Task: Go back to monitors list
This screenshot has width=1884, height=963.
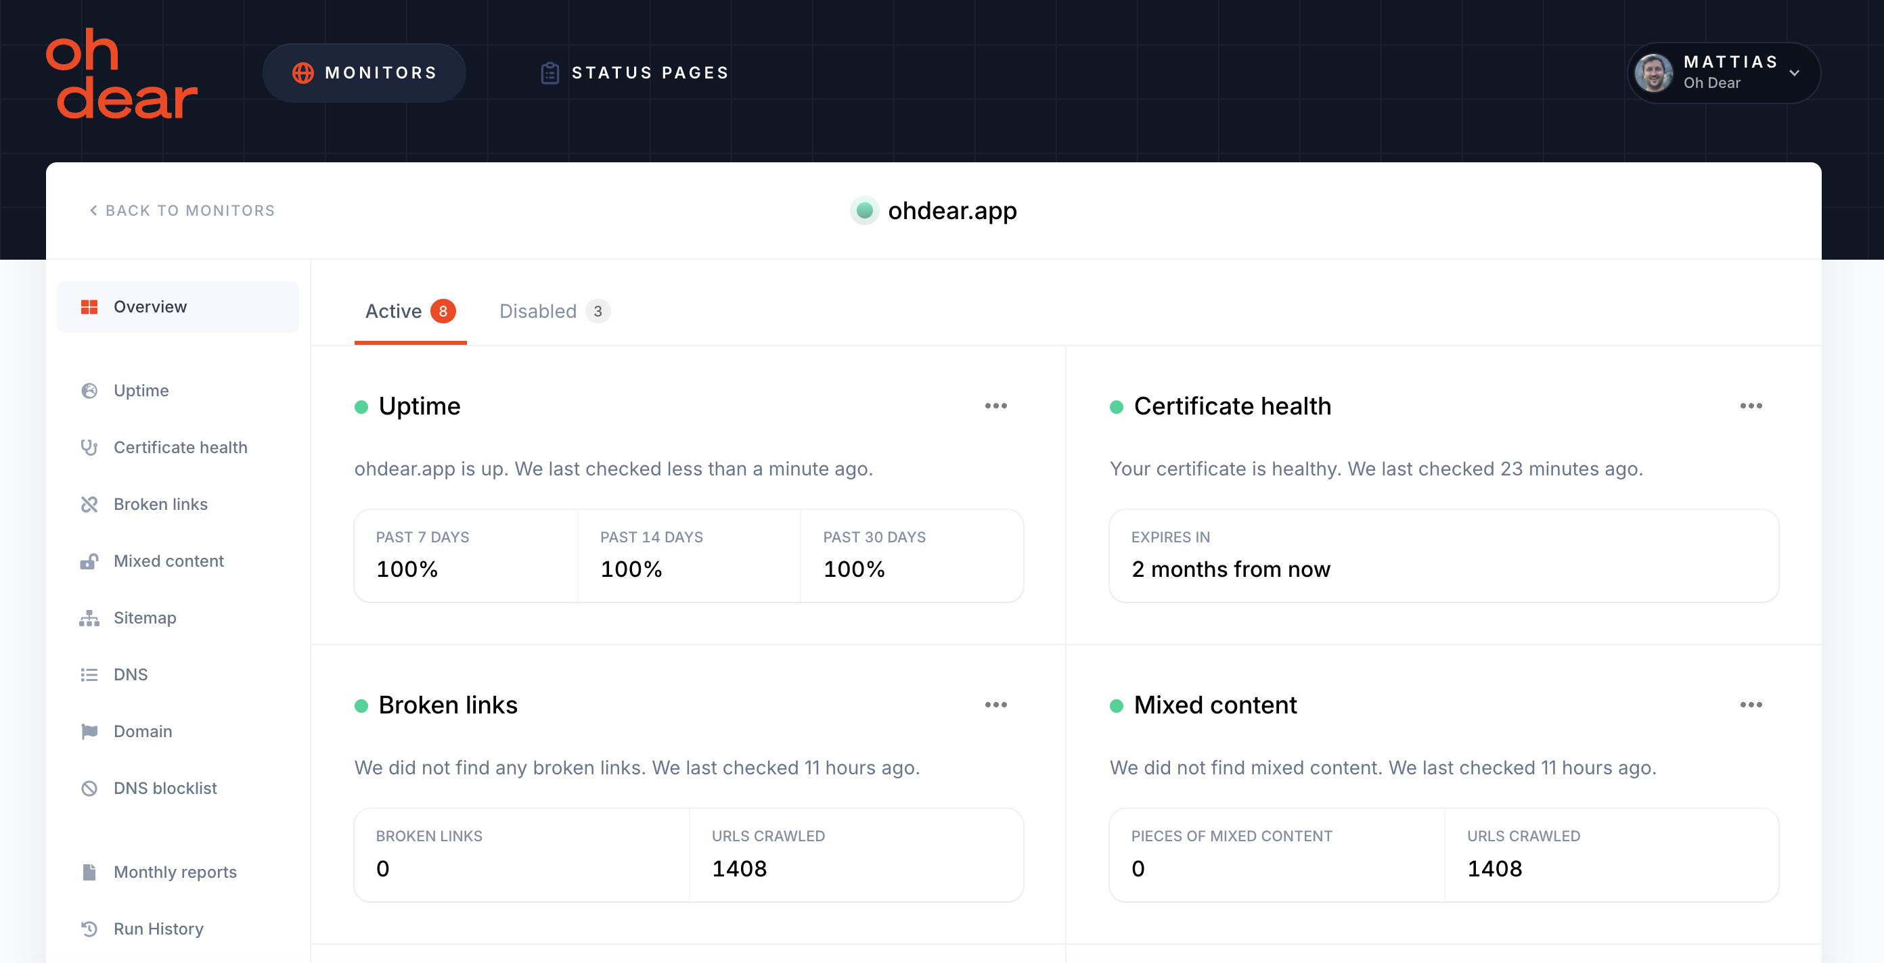Action: click(x=182, y=210)
